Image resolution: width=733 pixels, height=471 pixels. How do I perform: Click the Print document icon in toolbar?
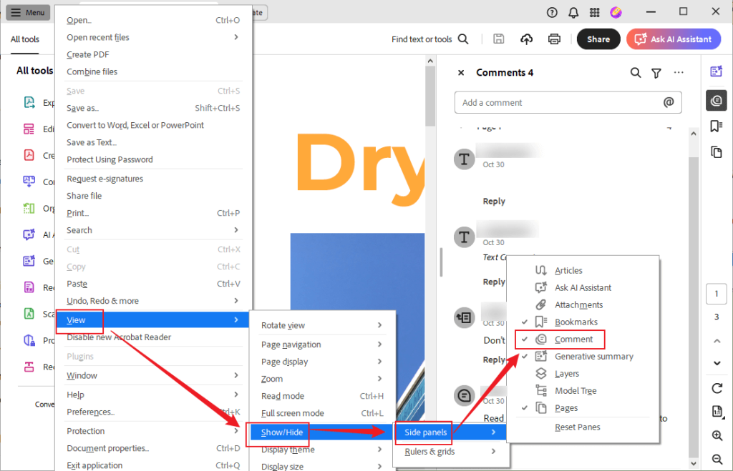tap(554, 39)
